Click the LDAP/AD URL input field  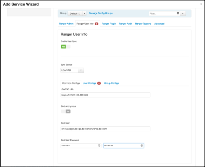tap(105, 94)
